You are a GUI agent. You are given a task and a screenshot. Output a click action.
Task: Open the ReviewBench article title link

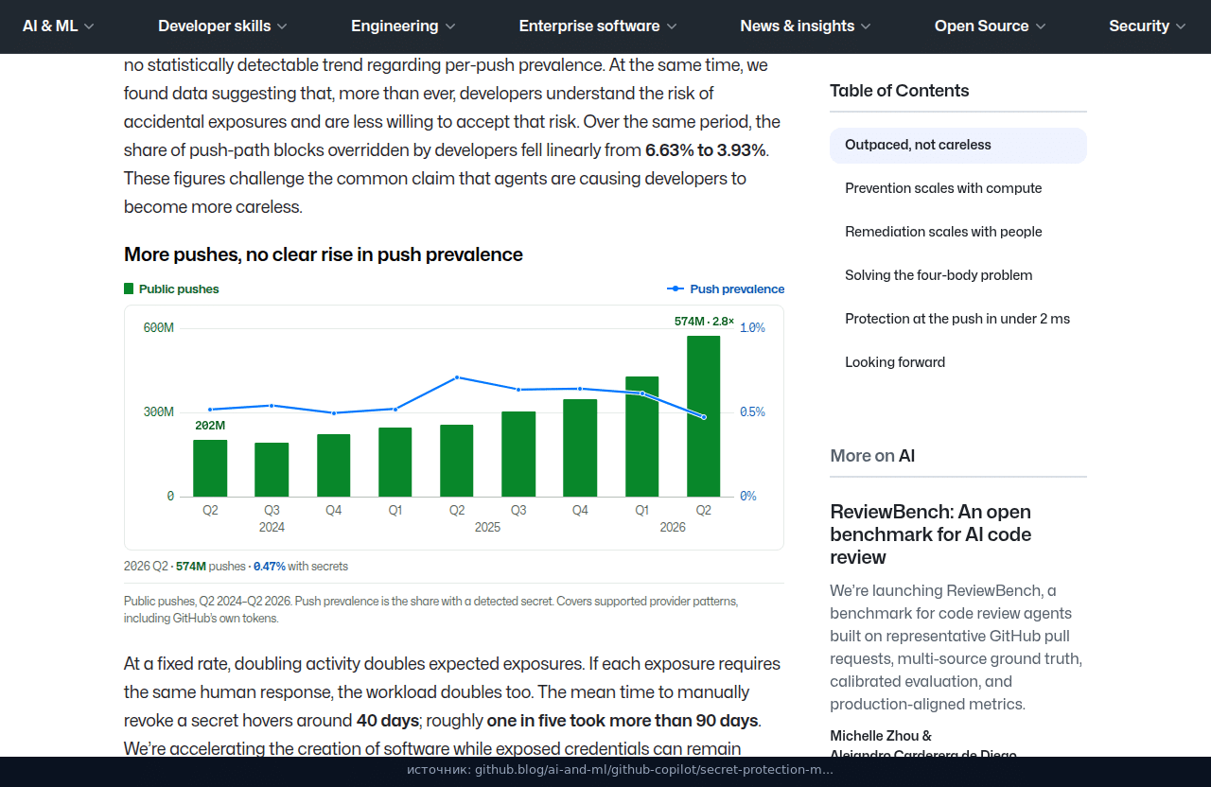click(931, 534)
